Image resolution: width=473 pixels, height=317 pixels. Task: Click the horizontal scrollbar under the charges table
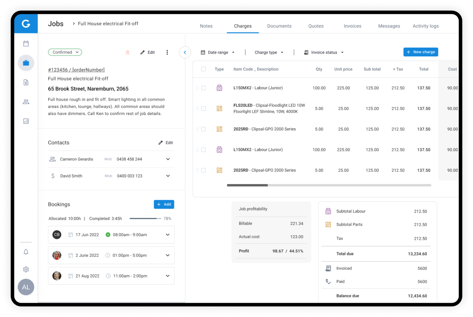pos(248,185)
